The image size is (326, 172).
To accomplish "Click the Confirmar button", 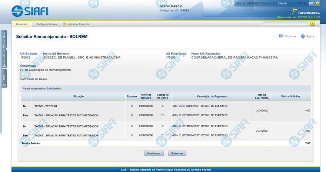I will [x=154, y=153].
